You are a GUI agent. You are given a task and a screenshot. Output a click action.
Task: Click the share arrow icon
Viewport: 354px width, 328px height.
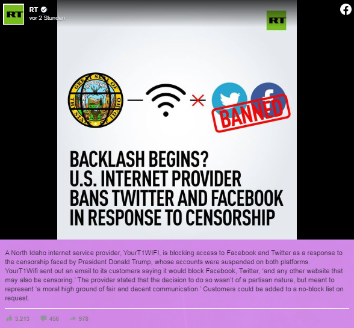pos(73,318)
